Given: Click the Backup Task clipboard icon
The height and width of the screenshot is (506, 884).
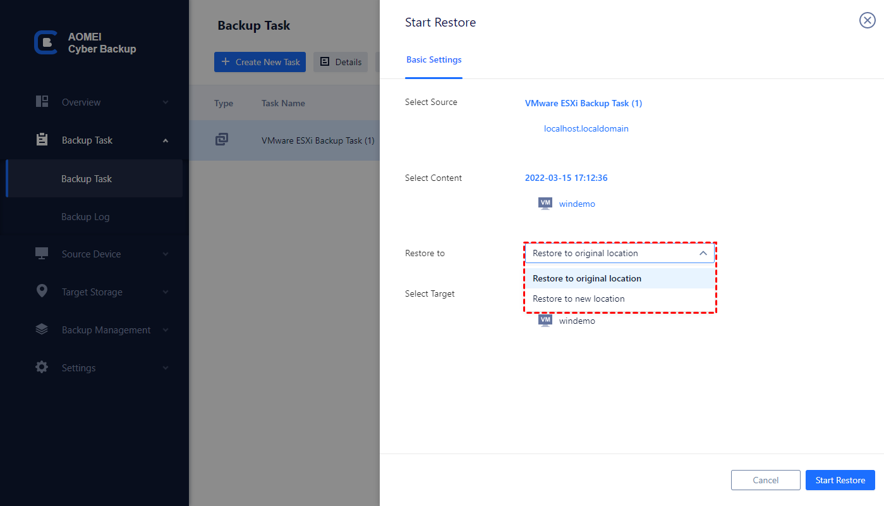Looking at the screenshot, I should click(42, 140).
